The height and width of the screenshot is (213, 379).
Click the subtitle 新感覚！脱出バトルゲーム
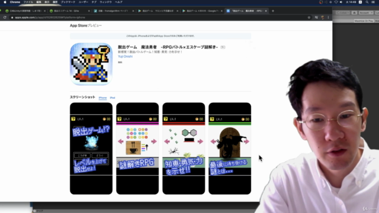click(x=150, y=52)
